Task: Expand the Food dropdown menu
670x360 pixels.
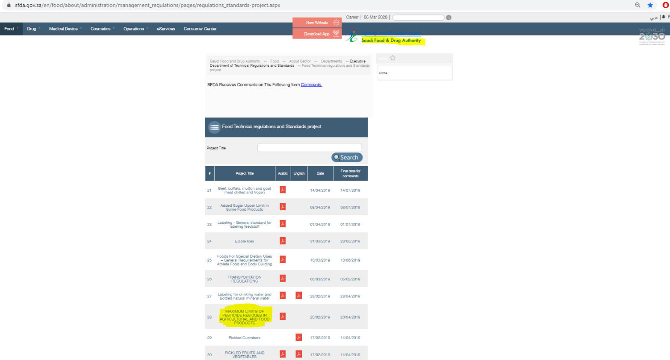Action: coord(11,29)
